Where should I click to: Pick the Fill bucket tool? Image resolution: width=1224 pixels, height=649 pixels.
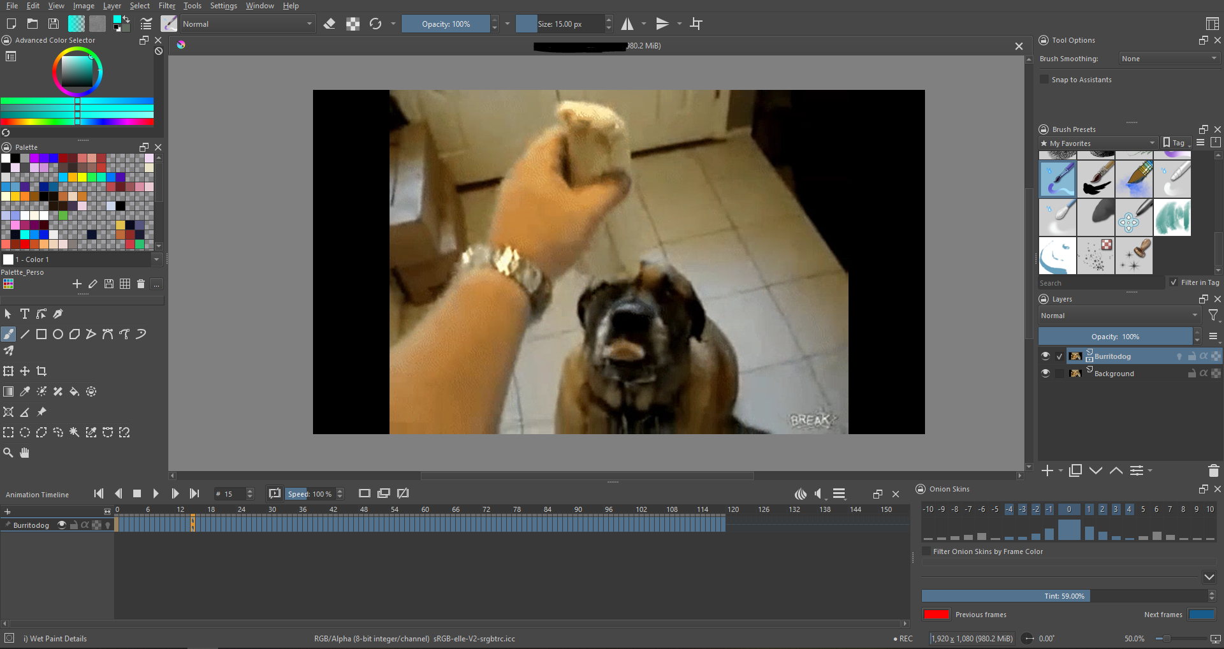tap(75, 391)
